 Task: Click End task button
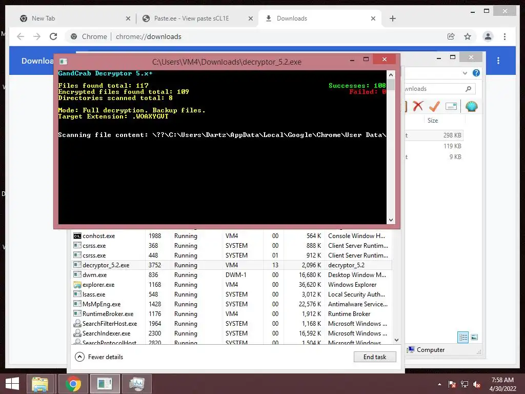[x=375, y=357]
